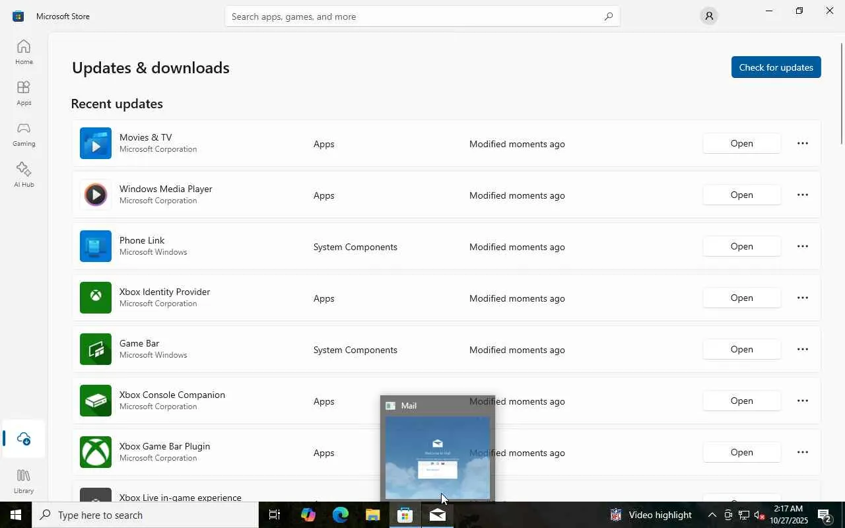845x528 pixels.
Task: Click the Movies & TV app name
Action: point(146,137)
